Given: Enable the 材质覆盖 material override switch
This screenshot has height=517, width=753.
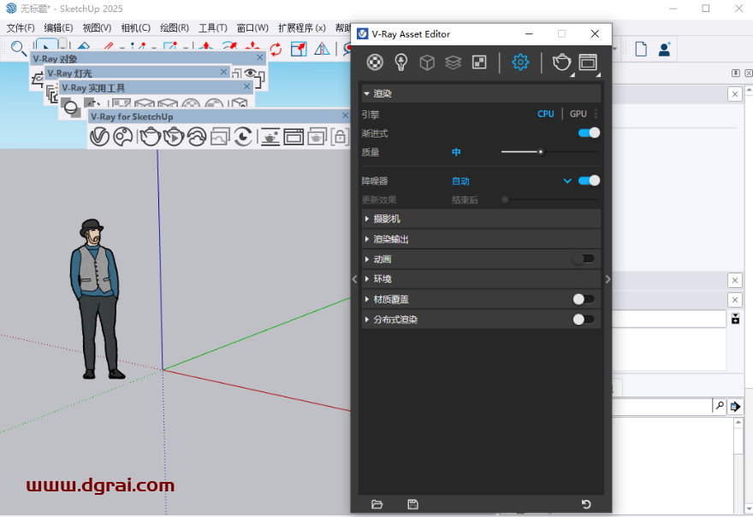Looking at the screenshot, I should [584, 299].
